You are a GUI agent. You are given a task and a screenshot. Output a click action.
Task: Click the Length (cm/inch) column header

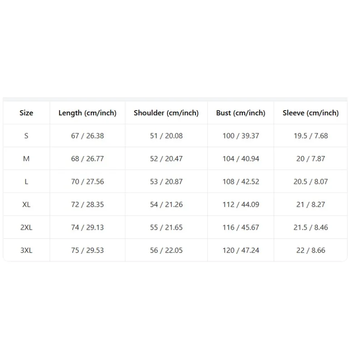point(87,113)
